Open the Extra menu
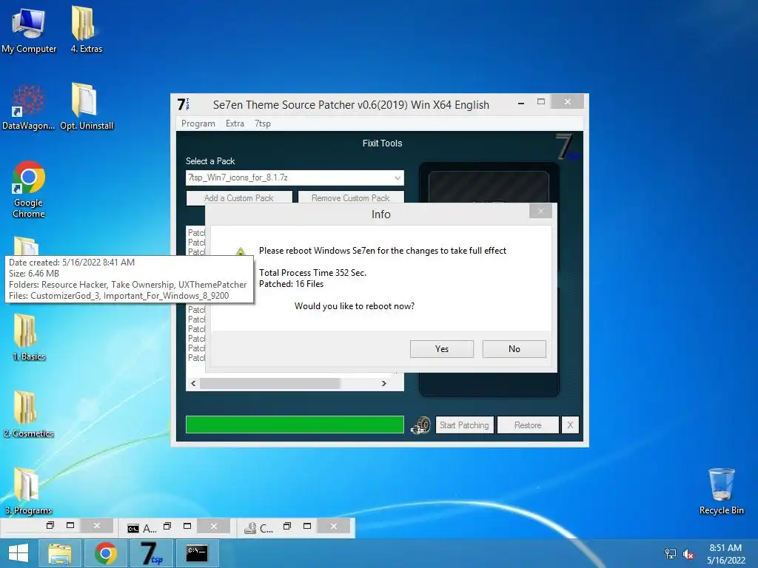 click(x=235, y=124)
